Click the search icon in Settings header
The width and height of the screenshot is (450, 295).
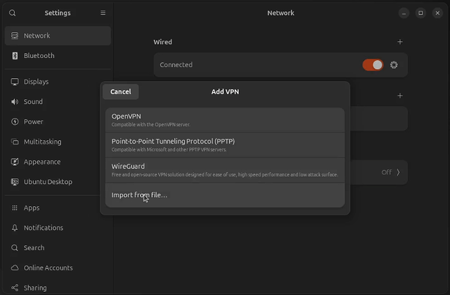click(x=12, y=13)
